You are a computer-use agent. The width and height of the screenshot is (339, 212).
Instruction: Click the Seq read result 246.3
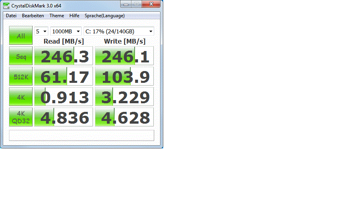point(64,56)
